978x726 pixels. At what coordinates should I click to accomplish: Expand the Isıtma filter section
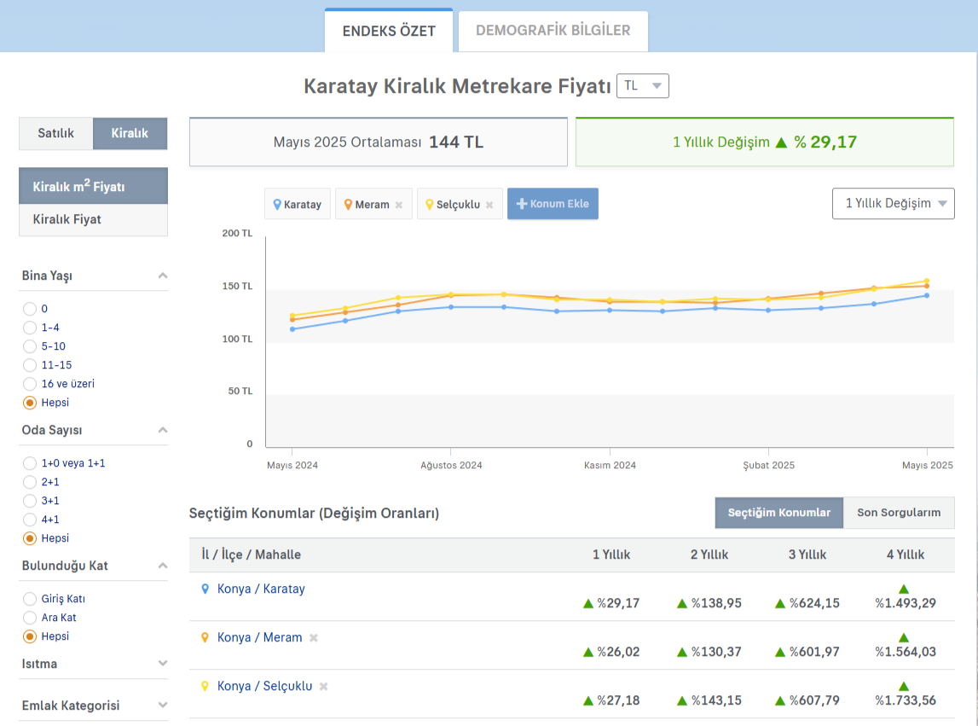pyautogui.click(x=163, y=664)
